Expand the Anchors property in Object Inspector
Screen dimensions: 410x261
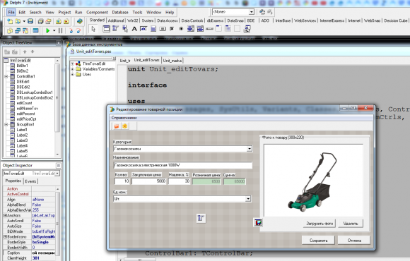5,215
